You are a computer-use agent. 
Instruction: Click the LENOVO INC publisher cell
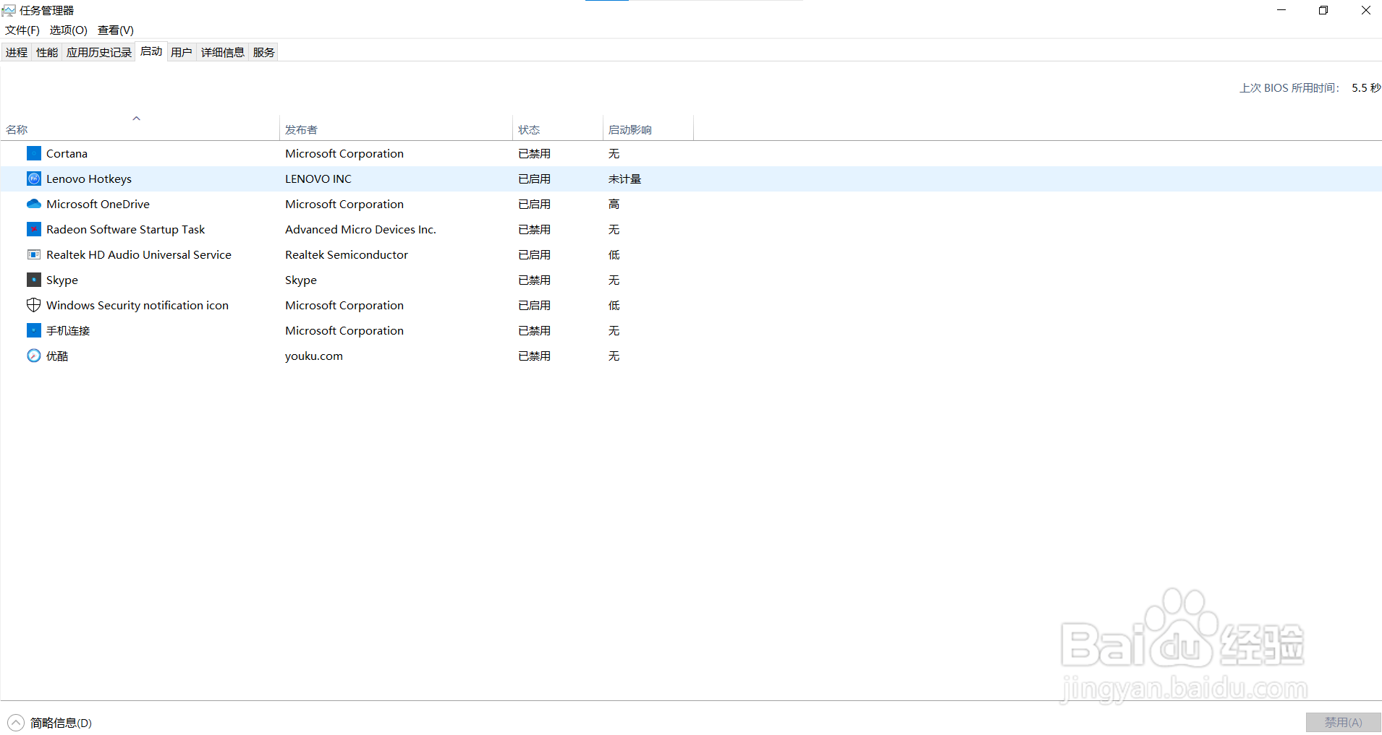click(x=318, y=179)
